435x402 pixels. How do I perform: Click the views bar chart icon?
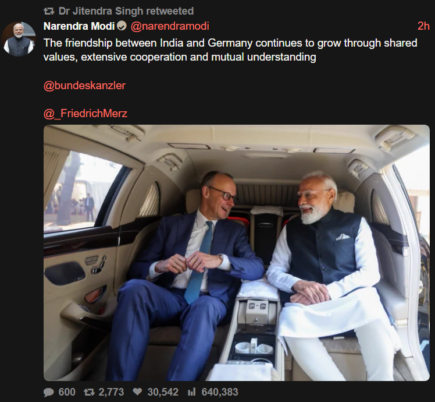tap(192, 392)
